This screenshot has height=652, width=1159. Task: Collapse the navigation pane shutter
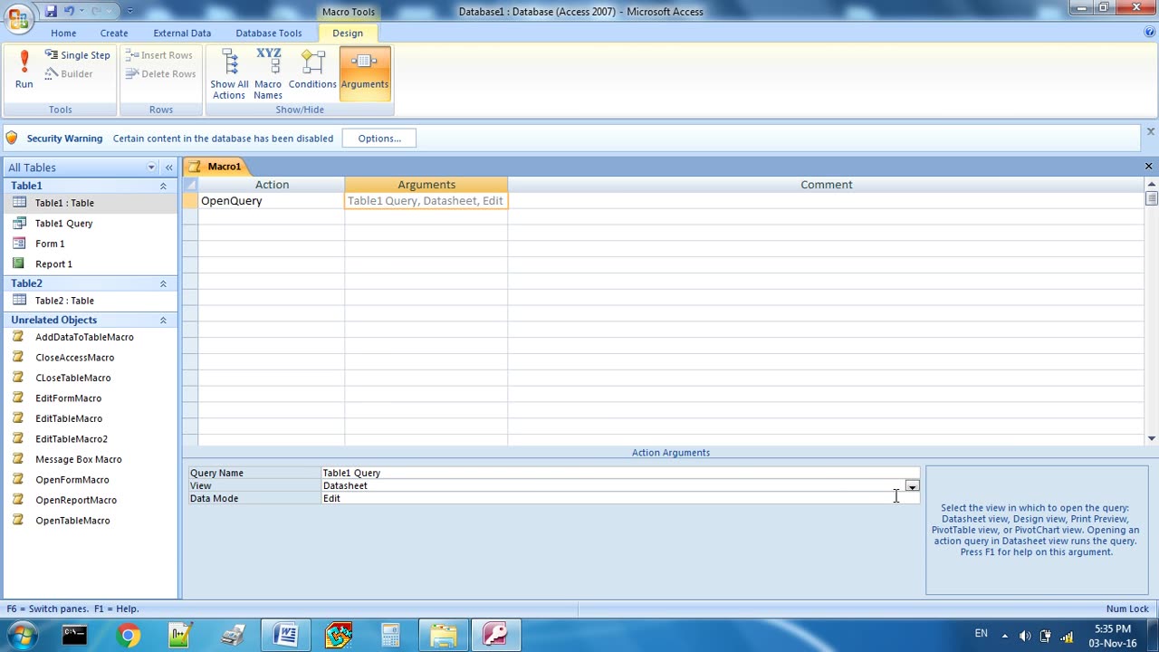point(168,168)
